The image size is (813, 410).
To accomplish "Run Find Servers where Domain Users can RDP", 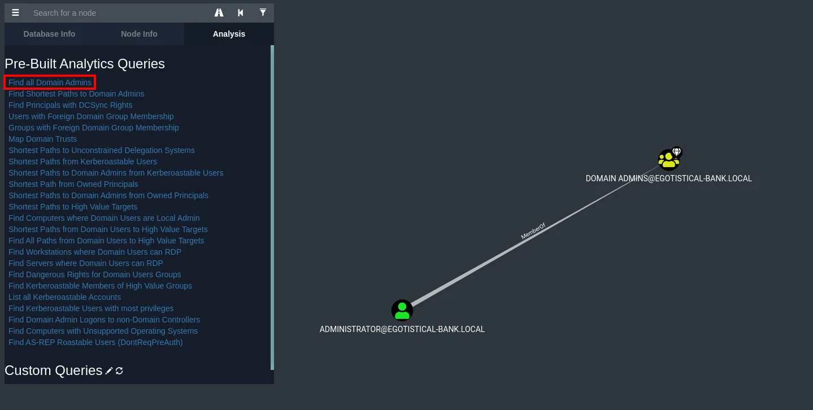I will click(x=86, y=263).
